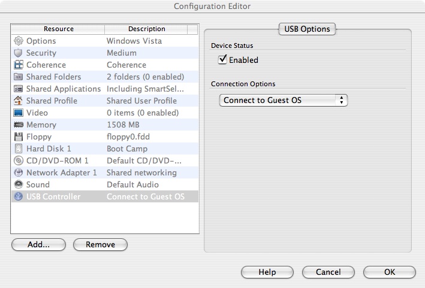425x288 pixels.
Task: Uncheck the Enabled device status checkbox
Action: tap(223, 59)
